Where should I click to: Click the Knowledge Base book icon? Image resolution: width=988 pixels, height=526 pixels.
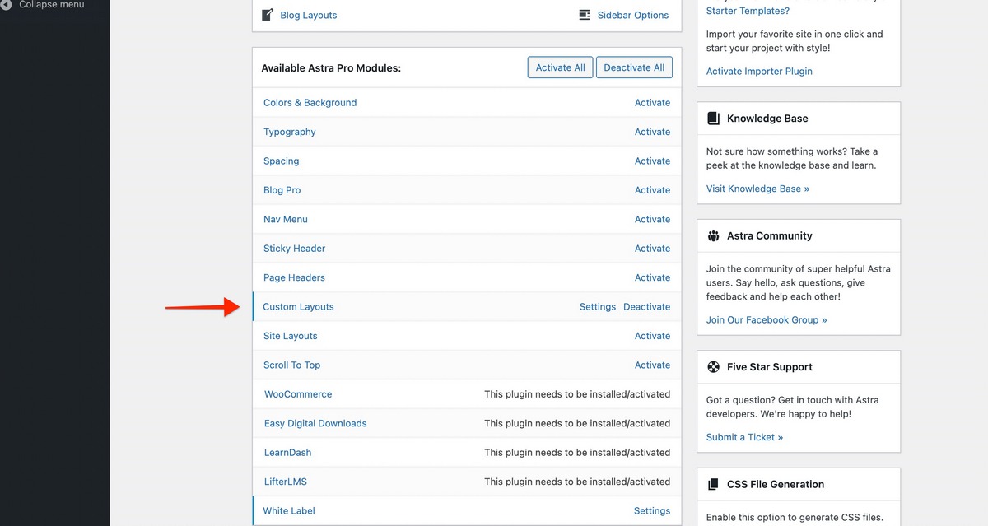[713, 119]
